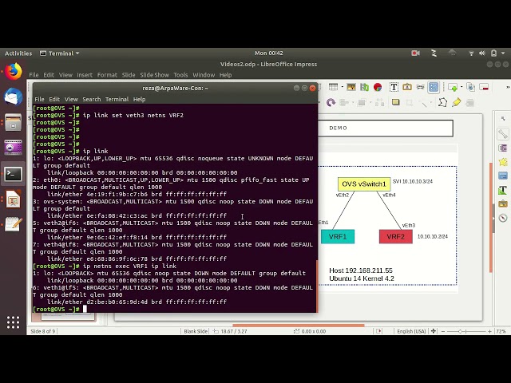The width and height of the screenshot is (511, 383).
Task: Open the Impress Insert menu
Action: pyautogui.click(x=85, y=75)
